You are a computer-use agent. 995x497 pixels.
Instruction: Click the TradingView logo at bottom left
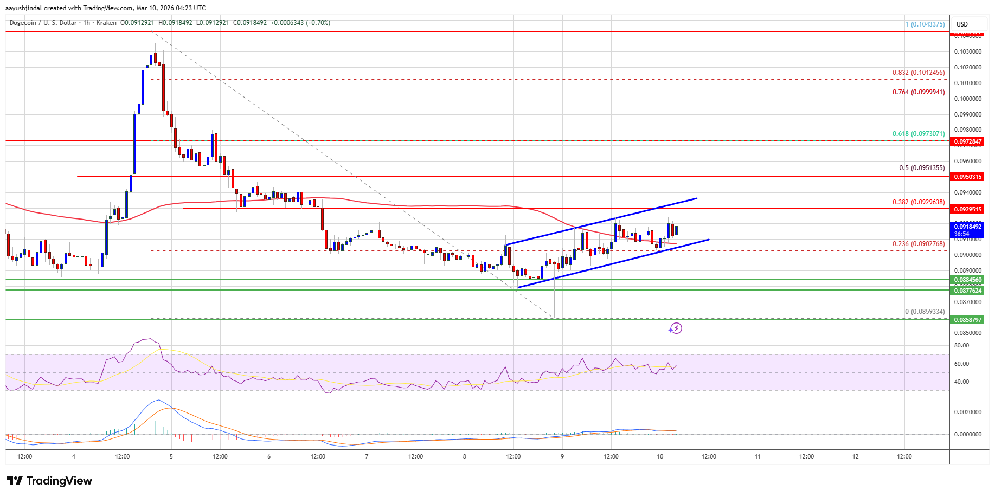tap(49, 481)
